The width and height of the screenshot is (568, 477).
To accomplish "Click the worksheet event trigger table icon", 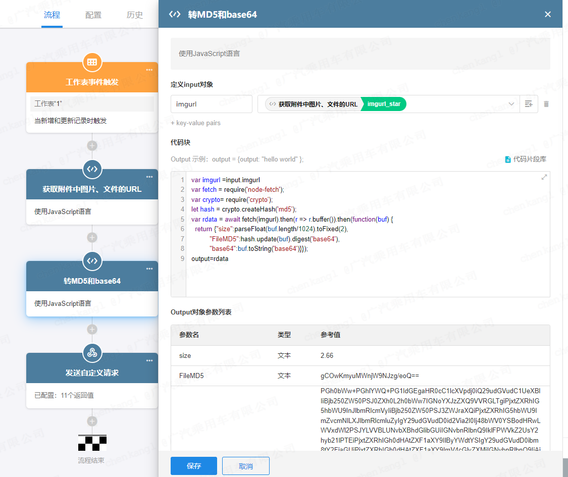I will [x=92, y=62].
